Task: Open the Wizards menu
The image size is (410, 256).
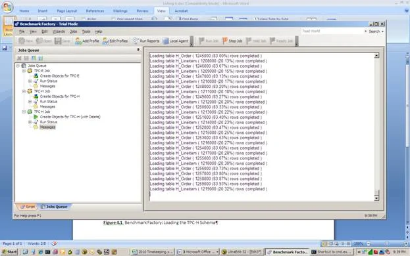Action: click(59, 32)
